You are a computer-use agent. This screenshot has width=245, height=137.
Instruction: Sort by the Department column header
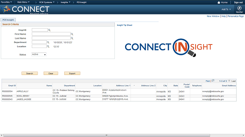(x=69, y=86)
